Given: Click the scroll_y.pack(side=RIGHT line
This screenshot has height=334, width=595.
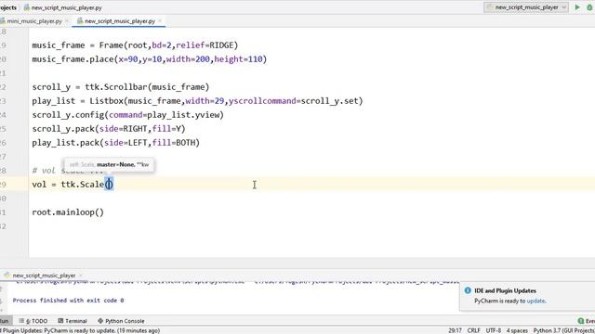Looking at the screenshot, I should (109, 129).
